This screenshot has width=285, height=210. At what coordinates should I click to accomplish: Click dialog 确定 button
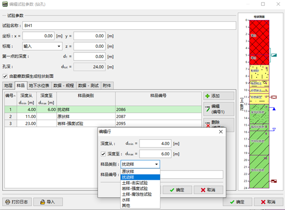point(177,190)
